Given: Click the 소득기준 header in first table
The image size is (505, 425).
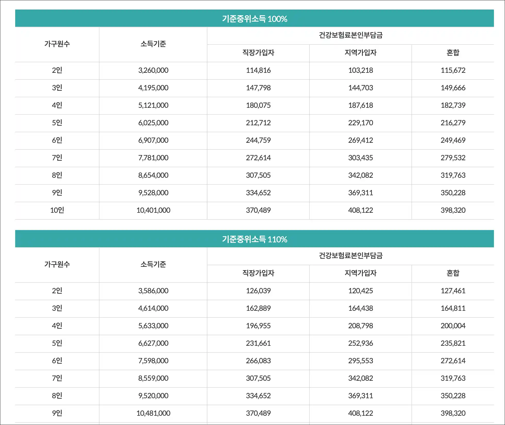Looking at the screenshot, I should tap(153, 44).
